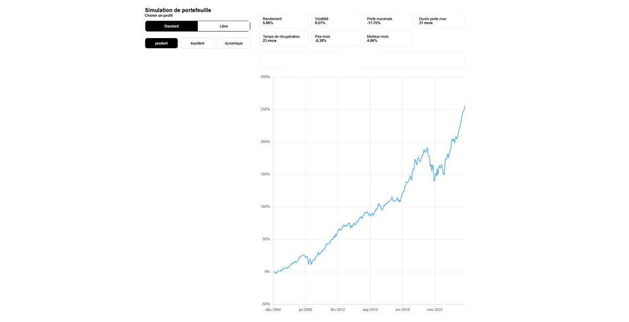The height and width of the screenshot is (322, 629).
Task: Click the nov-2022 axis label
Action: pos(436,310)
